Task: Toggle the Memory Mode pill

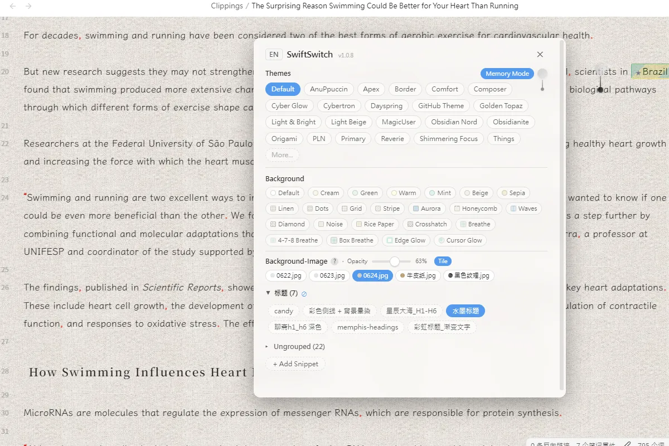Action: pos(507,74)
